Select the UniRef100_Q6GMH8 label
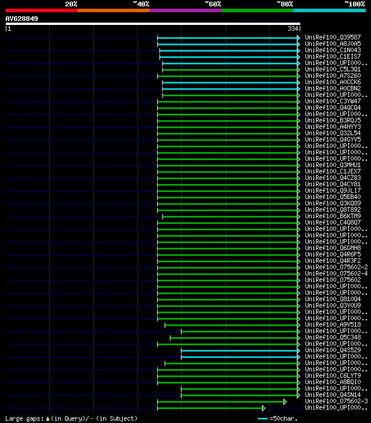The width and height of the screenshot is (371, 423). [x=333, y=248]
